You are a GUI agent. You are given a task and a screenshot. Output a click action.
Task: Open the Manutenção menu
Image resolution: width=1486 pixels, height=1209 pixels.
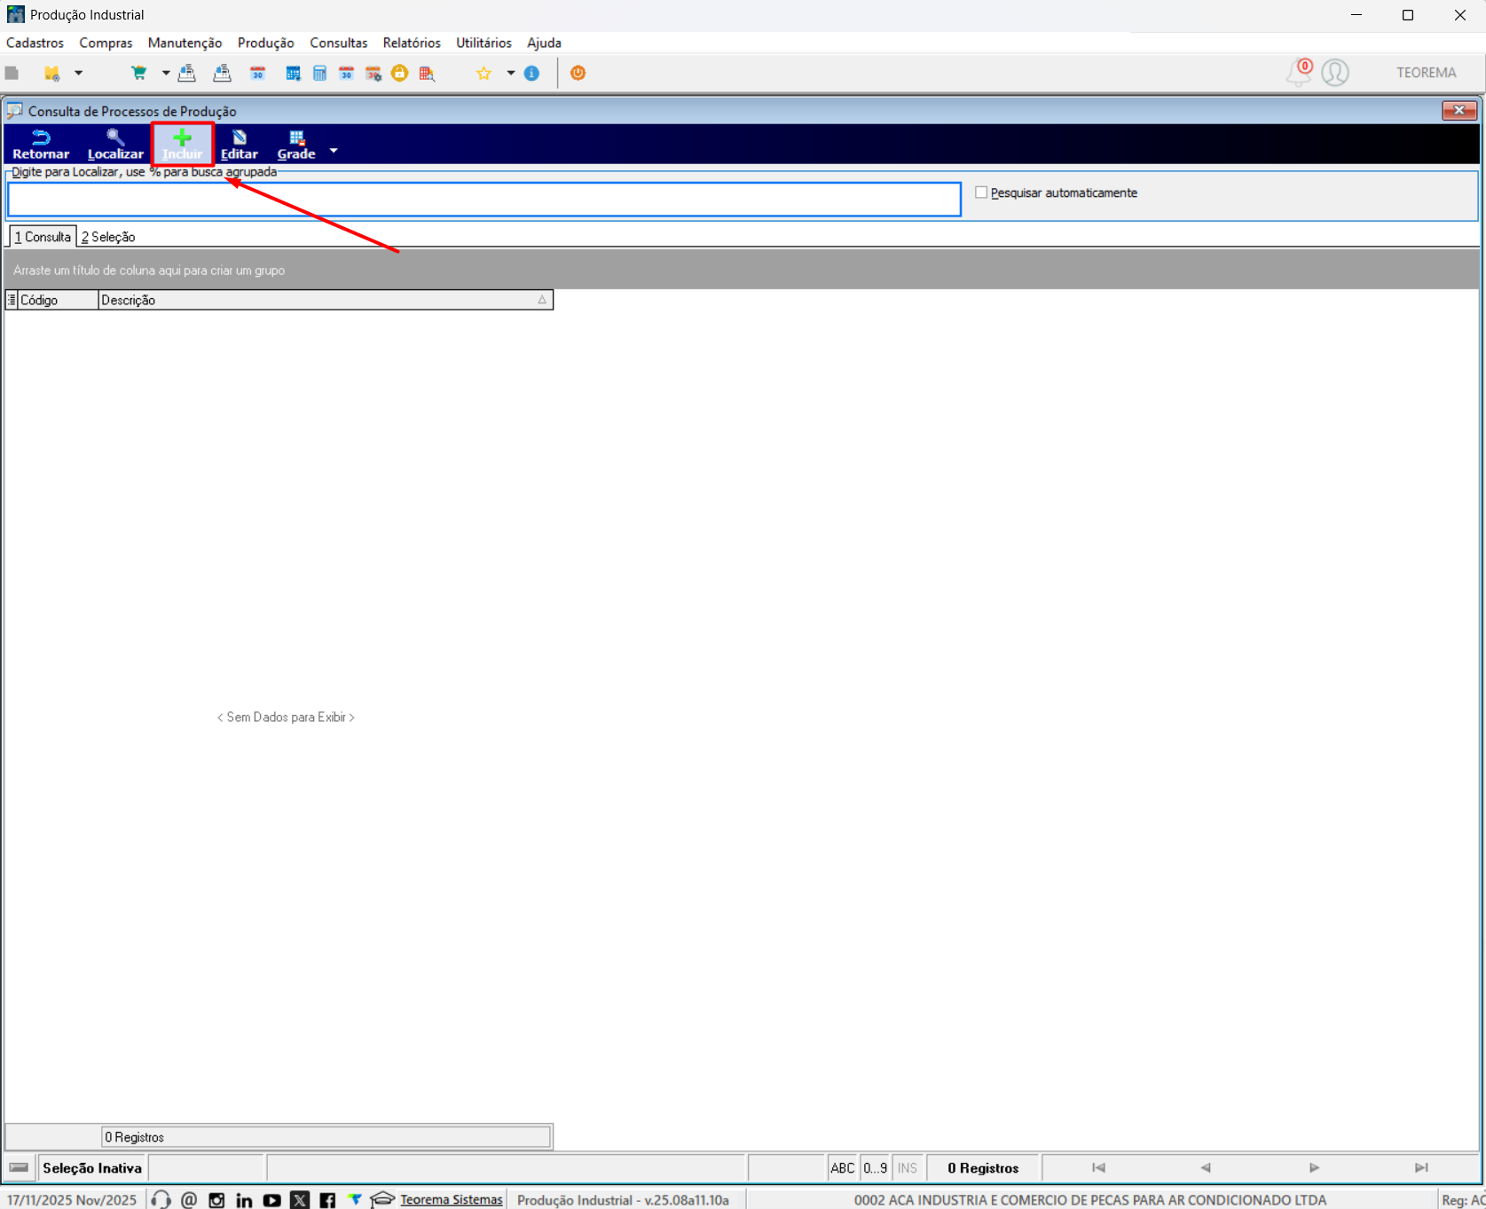pos(185,43)
